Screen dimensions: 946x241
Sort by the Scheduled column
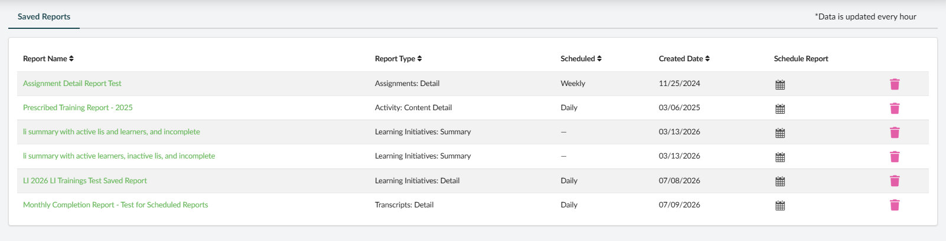pyautogui.click(x=581, y=59)
